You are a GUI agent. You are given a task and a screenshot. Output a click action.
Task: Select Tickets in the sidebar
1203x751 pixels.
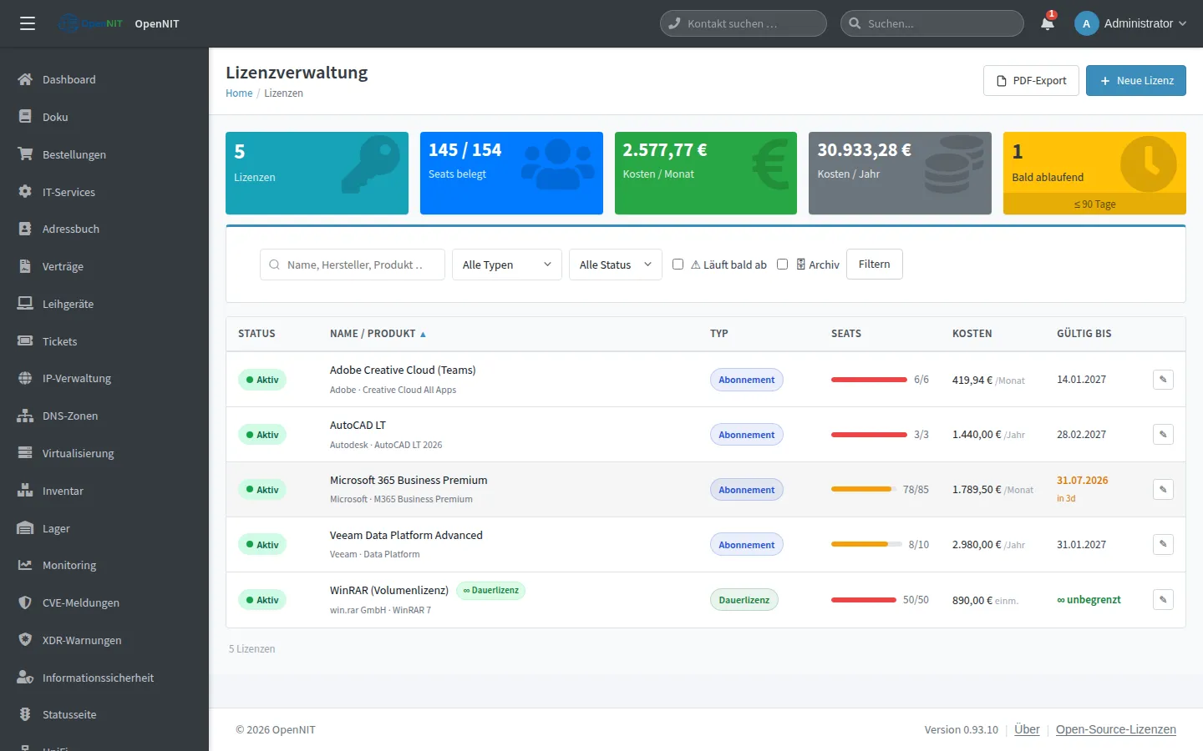(x=104, y=341)
